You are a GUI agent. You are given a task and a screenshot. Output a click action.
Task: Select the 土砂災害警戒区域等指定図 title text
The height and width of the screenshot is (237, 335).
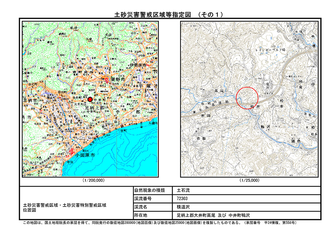(153, 14)
